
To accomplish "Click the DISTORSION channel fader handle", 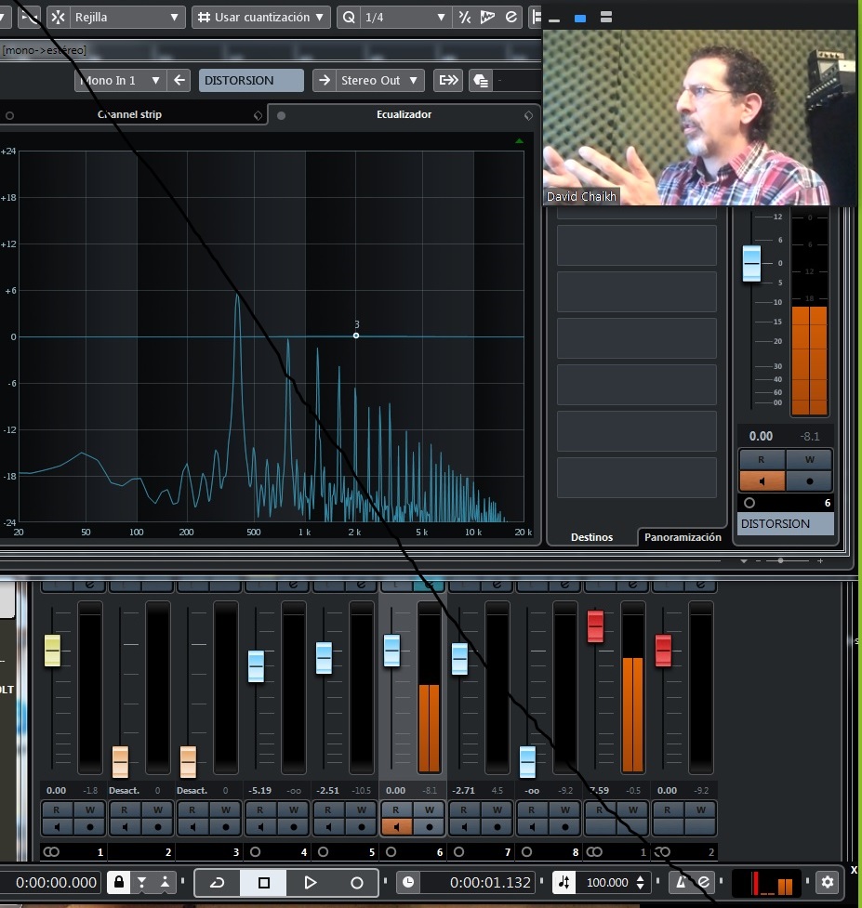I will coord(751,264).
